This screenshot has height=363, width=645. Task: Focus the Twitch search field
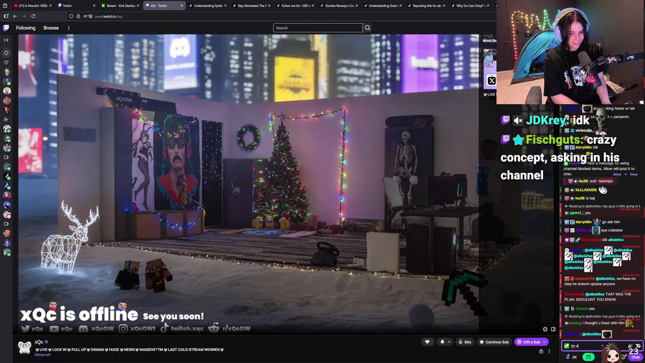click(x=317, y=28)
